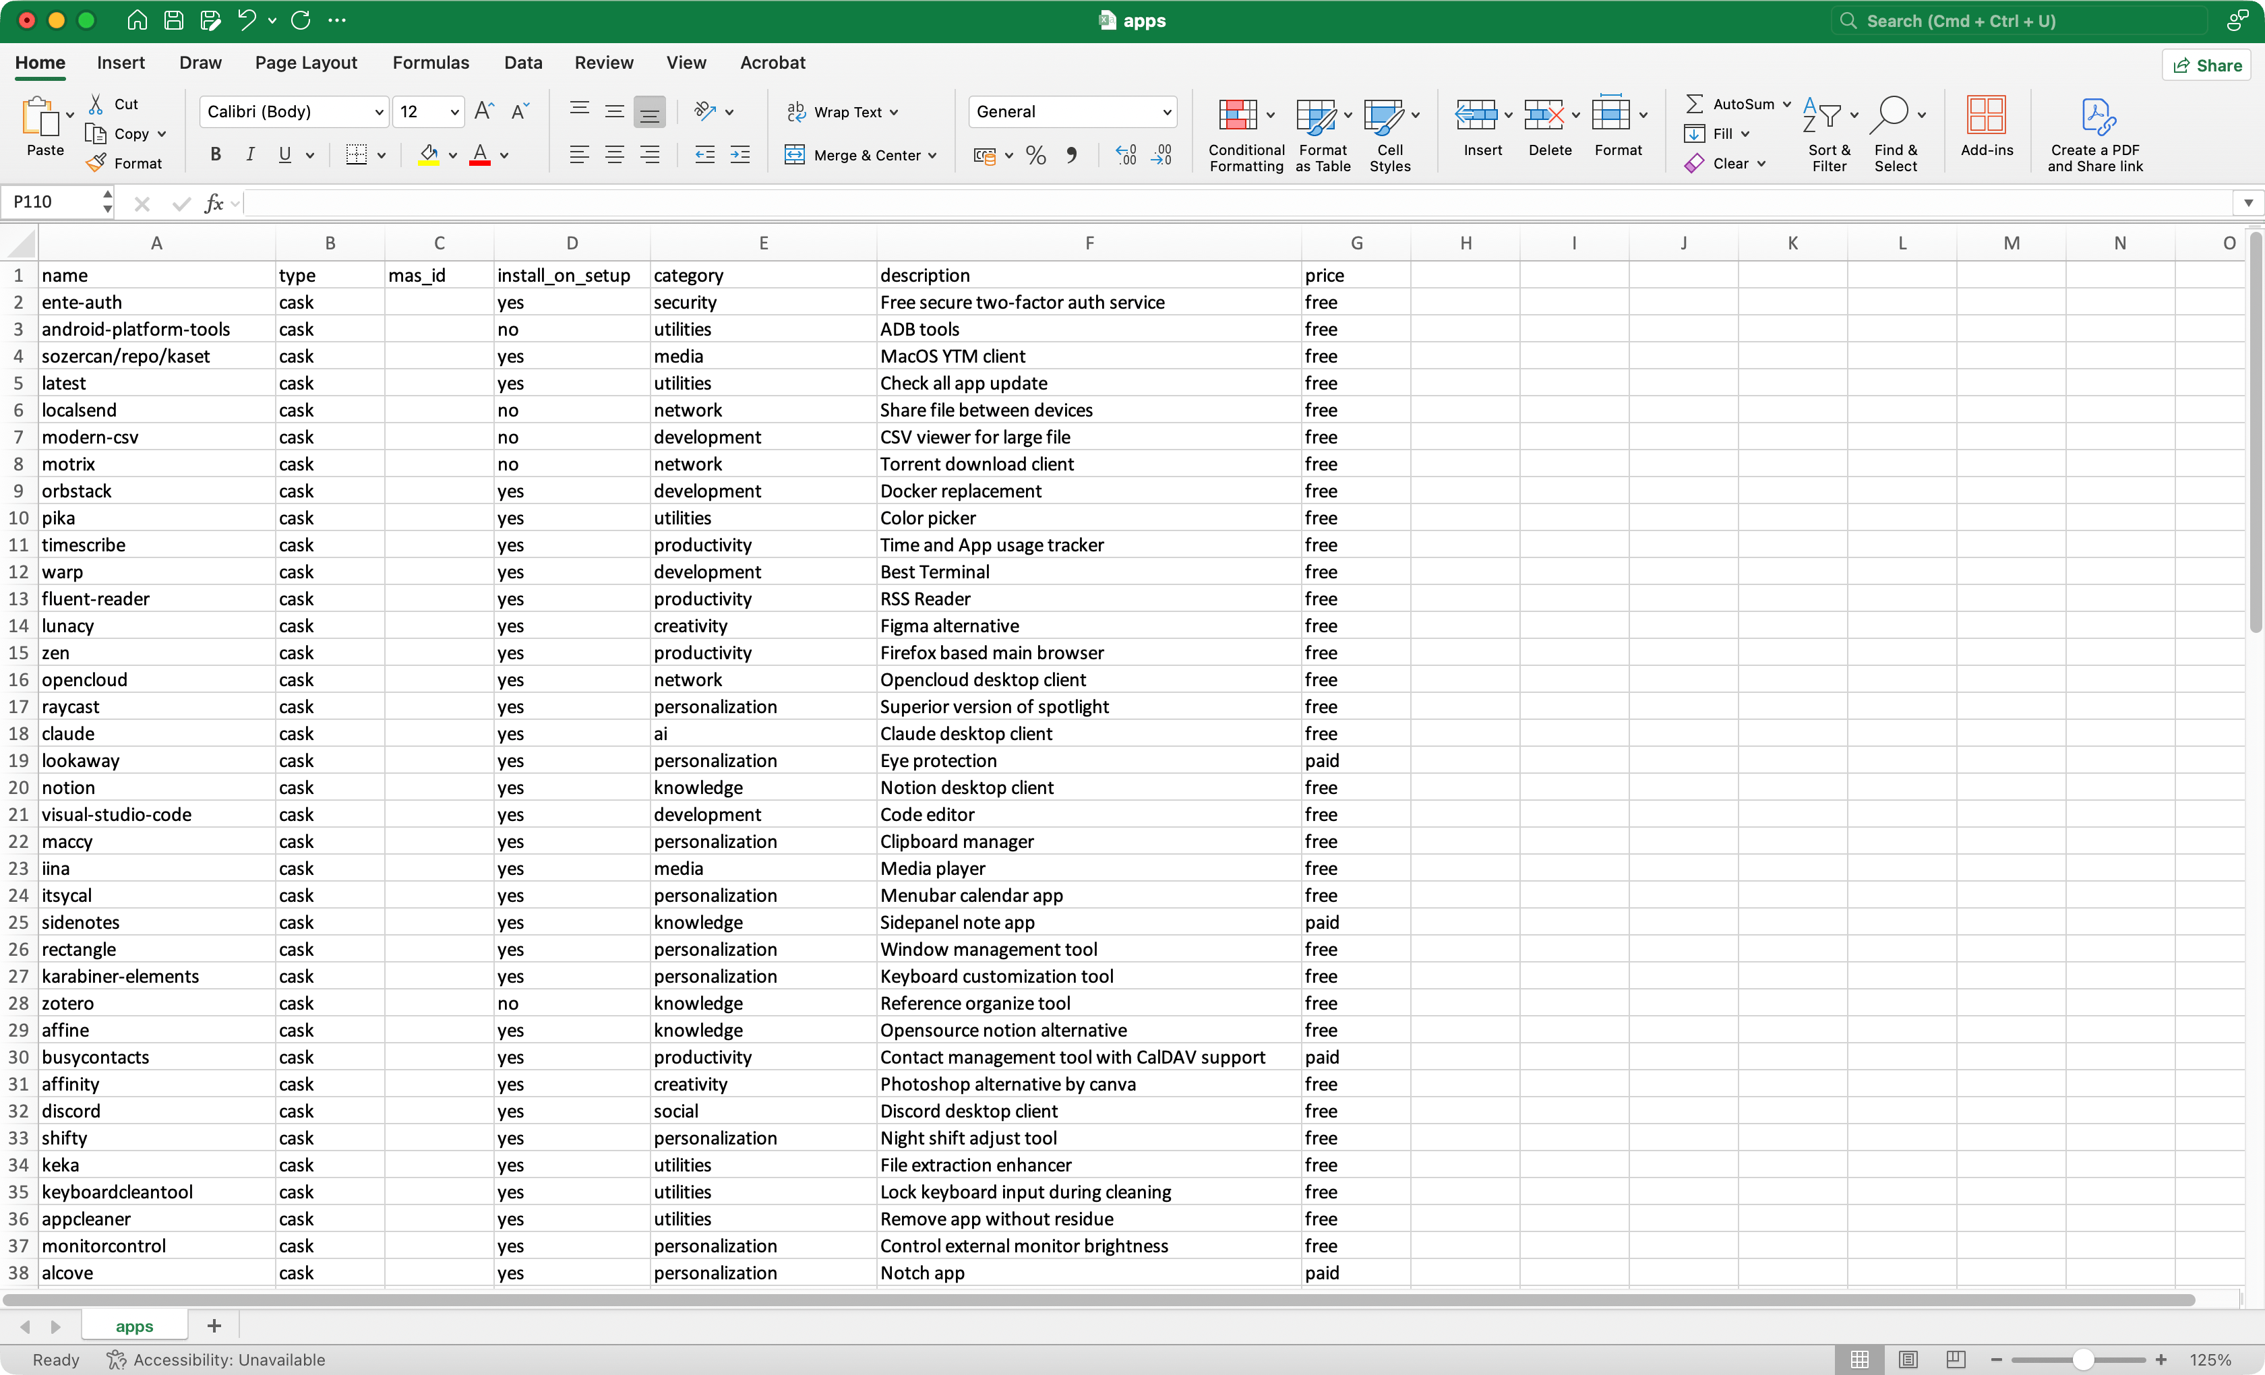This screenshot has height=1375, width=2265.
Task: Expand the Clear dropdown arrow
Action: [x=1761, y=162]
